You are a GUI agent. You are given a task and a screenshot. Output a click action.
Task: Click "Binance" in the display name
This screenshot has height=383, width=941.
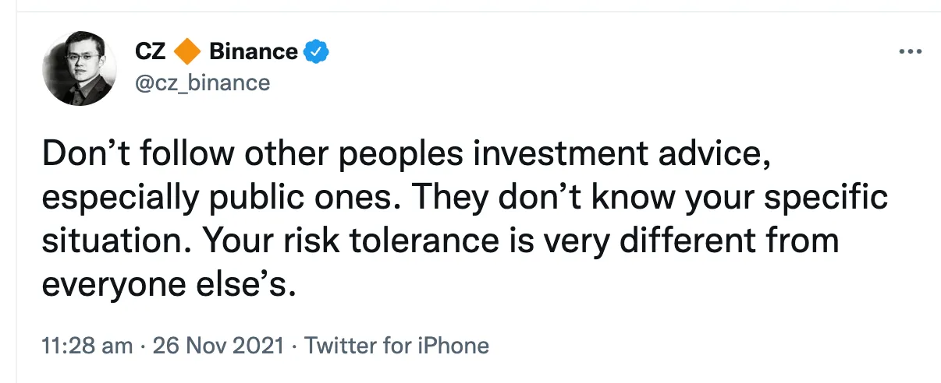(x=254, y=52)
